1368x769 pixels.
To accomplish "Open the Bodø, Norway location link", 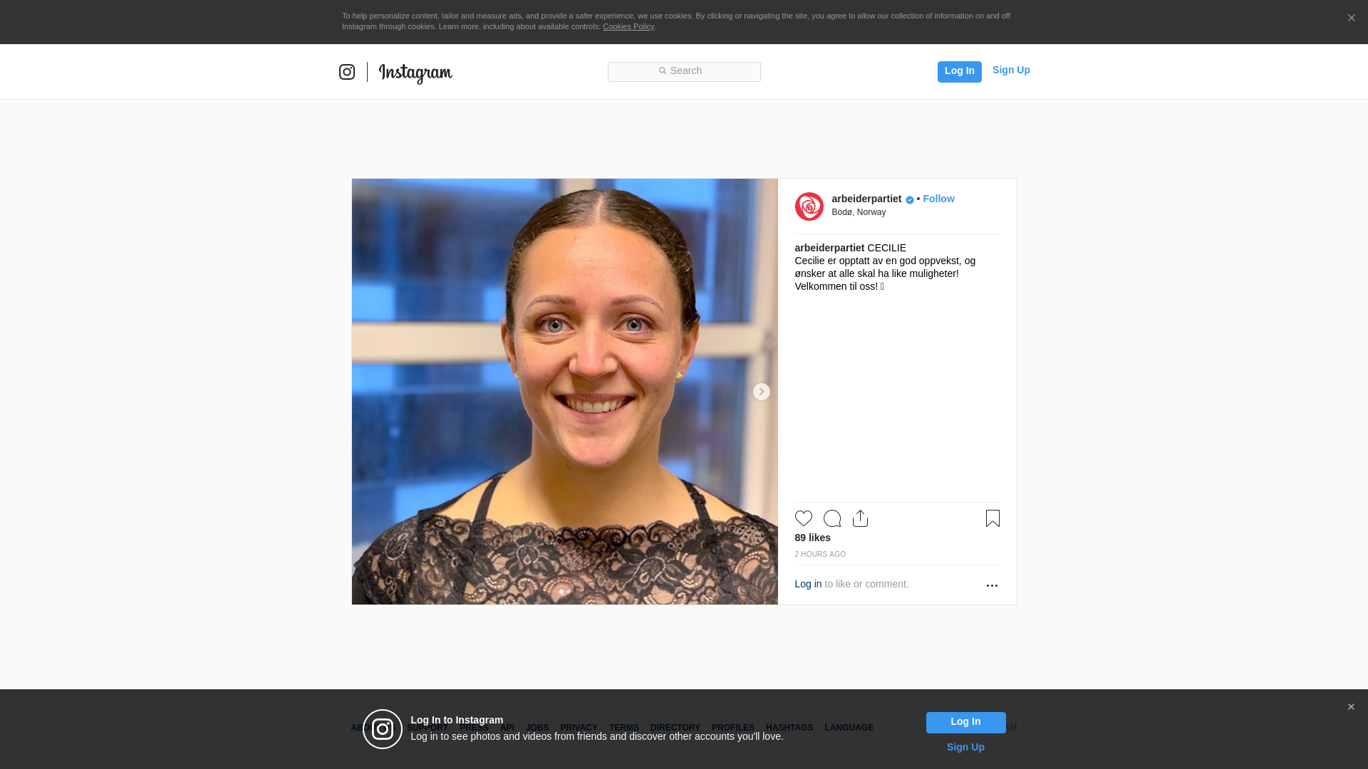I will click(x=859, y=212).
